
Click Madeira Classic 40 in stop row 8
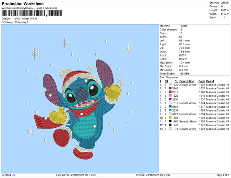218,110
